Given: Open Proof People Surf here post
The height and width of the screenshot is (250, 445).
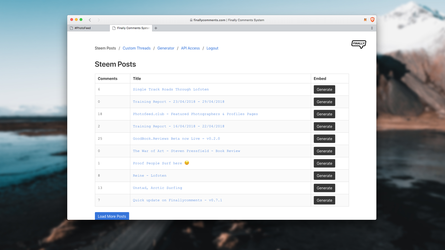Looking at the screenshot, I should [161, 163].
